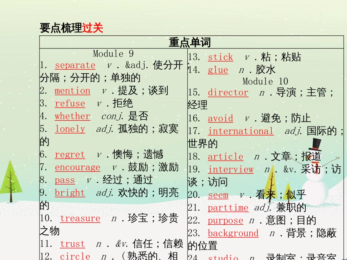Select the underlined word trust
Viewport: 347px width, 260px height.
[x=72, y=244]
